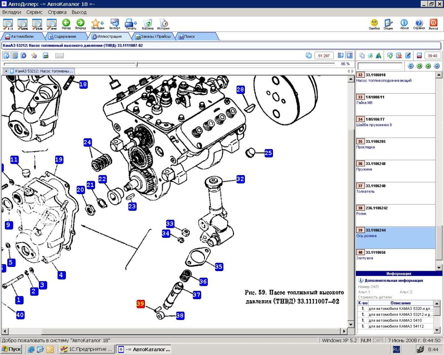
Task: Close the КамАЗ 53212 illustration document tab
Action: click(x=6, y=71)
